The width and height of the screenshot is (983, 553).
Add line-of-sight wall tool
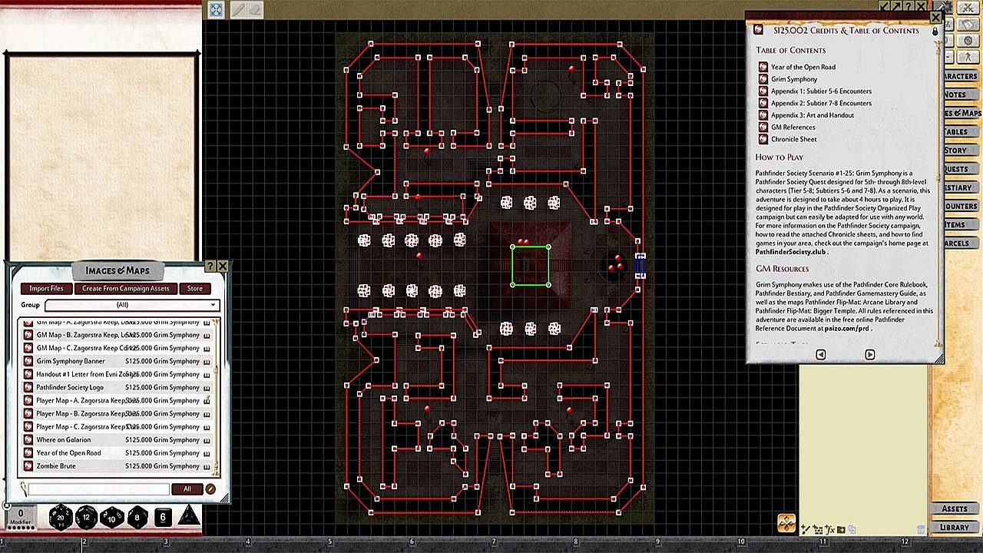coord(817,529)
